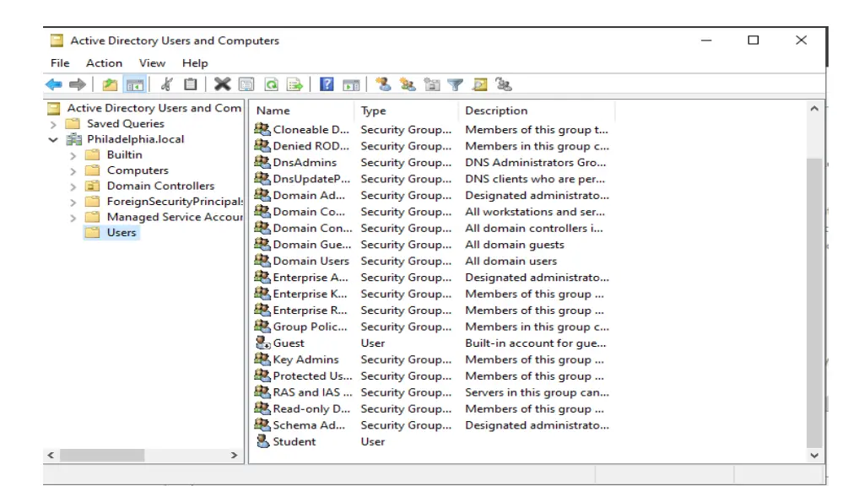
Task: Expand the Computers container
Action: pyautogui.click(x=73, y=171)
